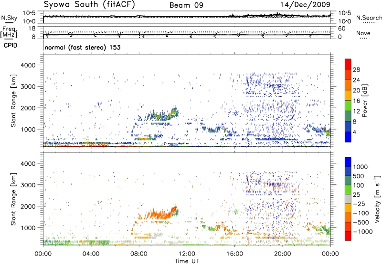Click the "08:00" time axis label
Screen dimensions: 382x264
point(139,254)
